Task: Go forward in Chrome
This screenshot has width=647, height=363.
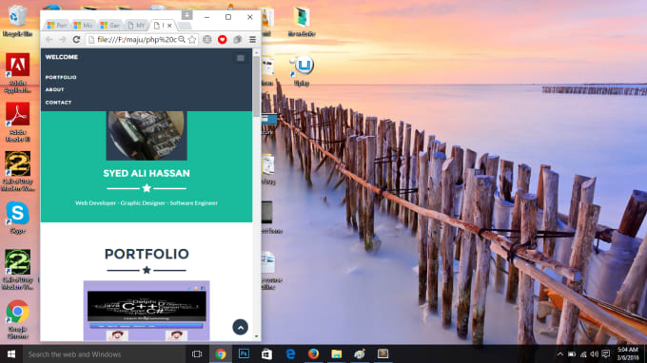Action: 63,40
